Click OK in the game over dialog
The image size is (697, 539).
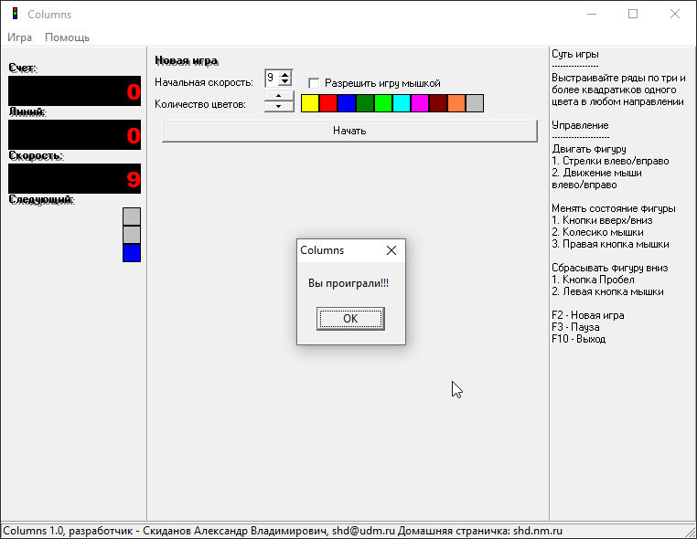(x=350, y=318)
